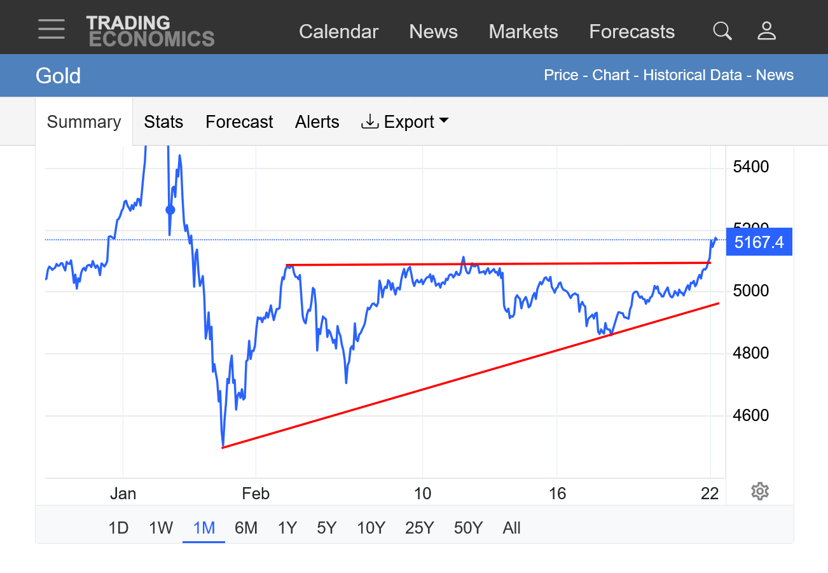Choose the 5Y time range
828x573 pixels.
[x=326, y=528]
